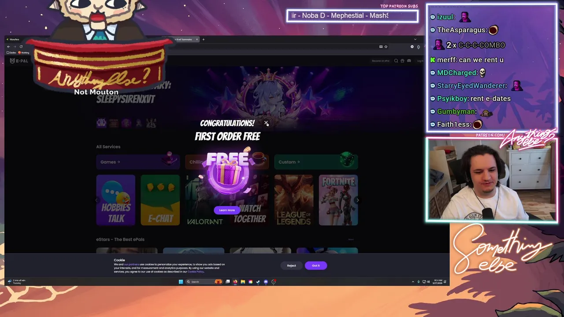Open the Windows Start menu
The height and width of the screenshot is (317, 564).
(181, 282)
